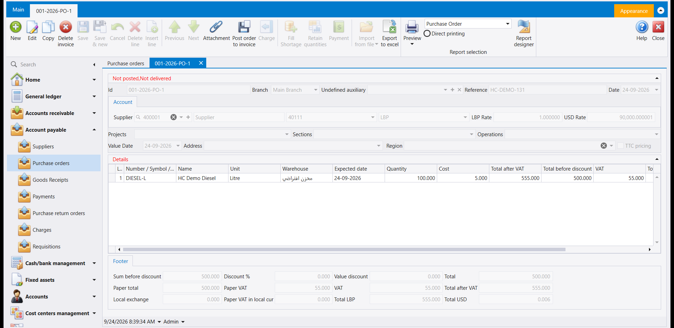This screenshot has width=674, height=328.
Task: Open the Purchase Order report dropdown
Action: 507,24
